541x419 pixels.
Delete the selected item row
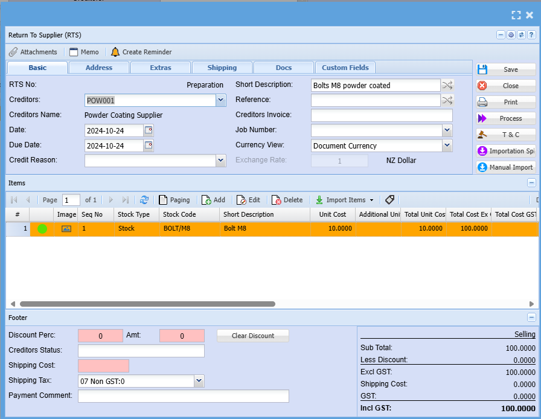coord(287,200)
